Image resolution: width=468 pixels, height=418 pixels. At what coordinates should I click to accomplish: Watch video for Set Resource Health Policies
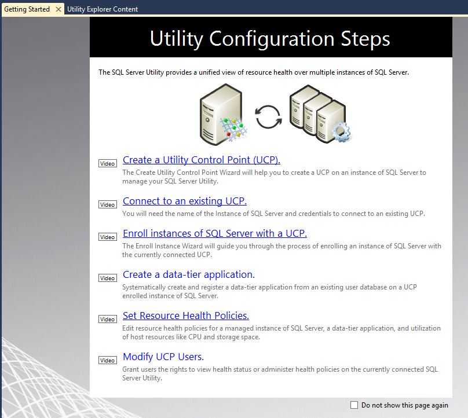tap(108, 319)
